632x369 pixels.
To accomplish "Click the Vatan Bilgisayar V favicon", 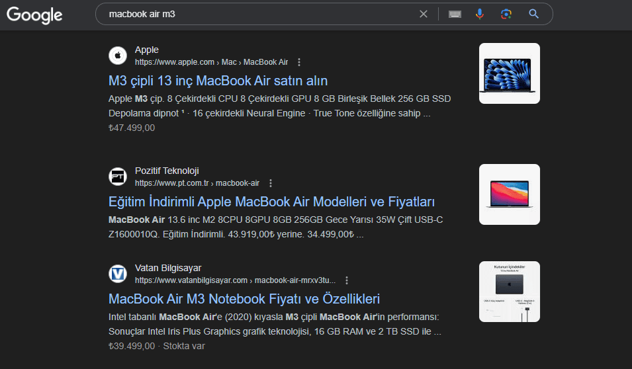I will (118, 274).
